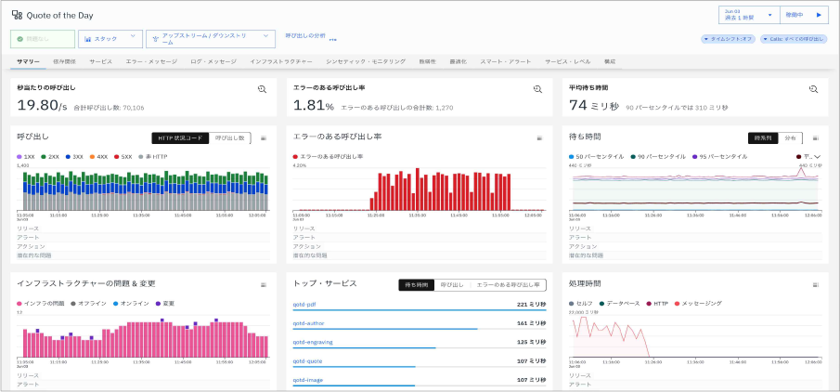Select 呼び出し数 view in 呼び出し chart

point(230,137)
